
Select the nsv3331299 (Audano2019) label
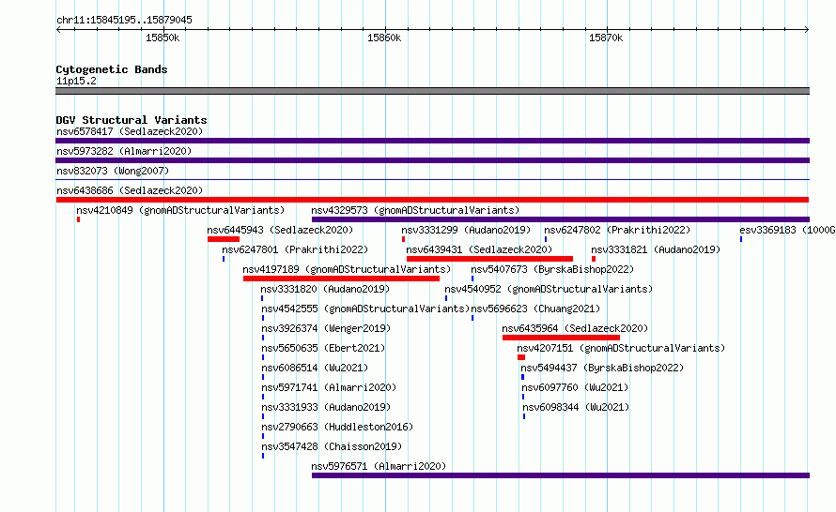(466, 230)
